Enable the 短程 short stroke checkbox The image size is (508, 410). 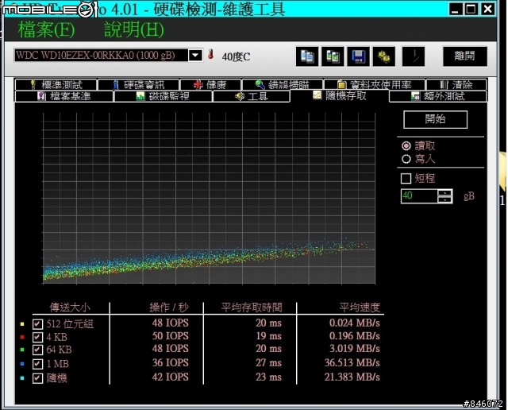(406, 179)
